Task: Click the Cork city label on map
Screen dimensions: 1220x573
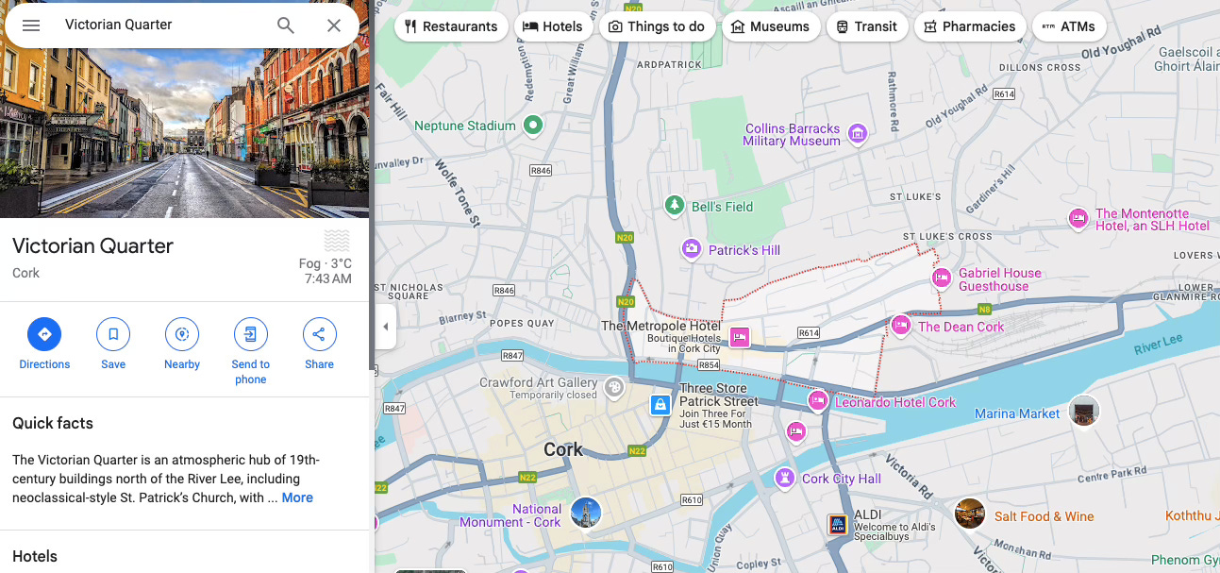Action: click(563, 449)
